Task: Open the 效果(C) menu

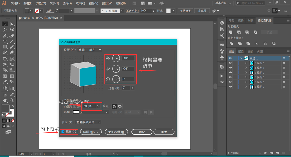Action: pyautogui.click(x=80, y=3)
